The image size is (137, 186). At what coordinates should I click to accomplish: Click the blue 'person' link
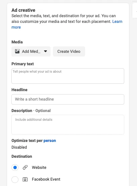tap(50, 141)
